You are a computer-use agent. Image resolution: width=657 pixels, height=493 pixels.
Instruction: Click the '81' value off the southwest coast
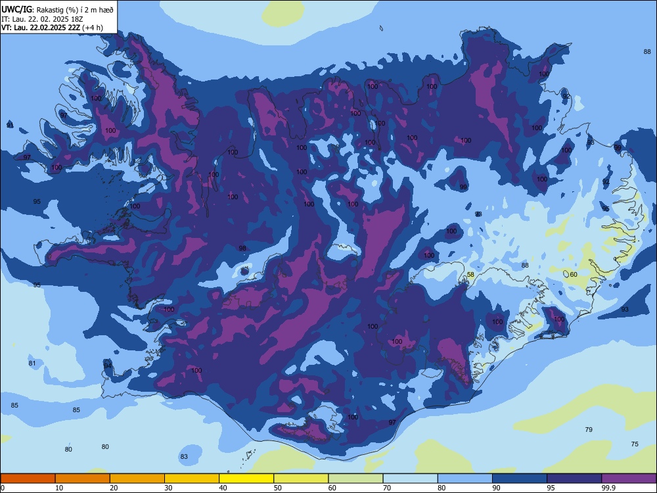click(x=32, y=363)
